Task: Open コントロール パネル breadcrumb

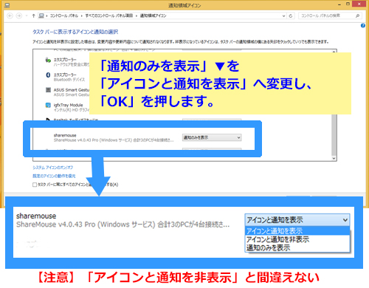Action: [64, 16]
